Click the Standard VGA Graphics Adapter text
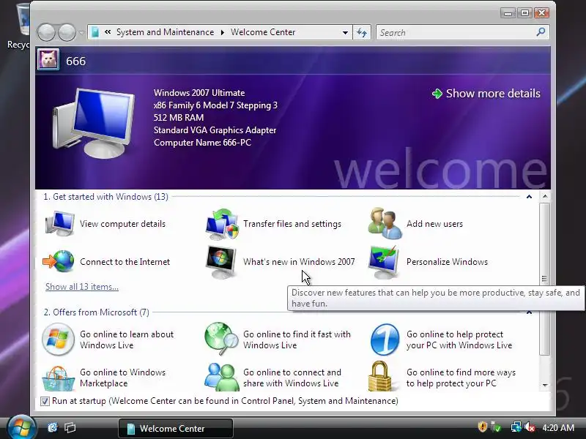This screenshot has height=439, width=586. (x=215, y=130)
